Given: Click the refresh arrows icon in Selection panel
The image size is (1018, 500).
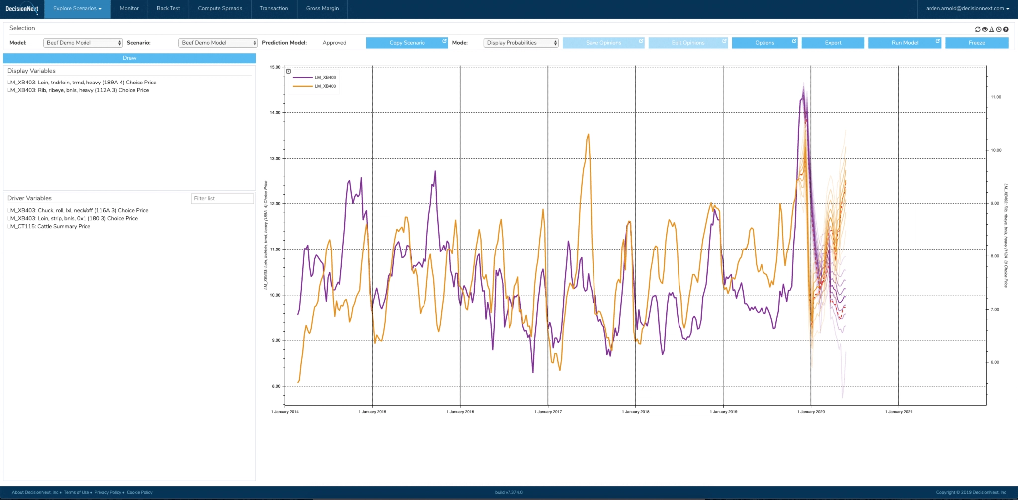Looking at the screenshot, I should tap(978, 29).
